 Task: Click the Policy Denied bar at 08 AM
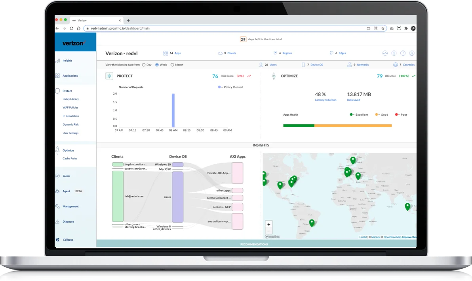[x=173, y=110]
